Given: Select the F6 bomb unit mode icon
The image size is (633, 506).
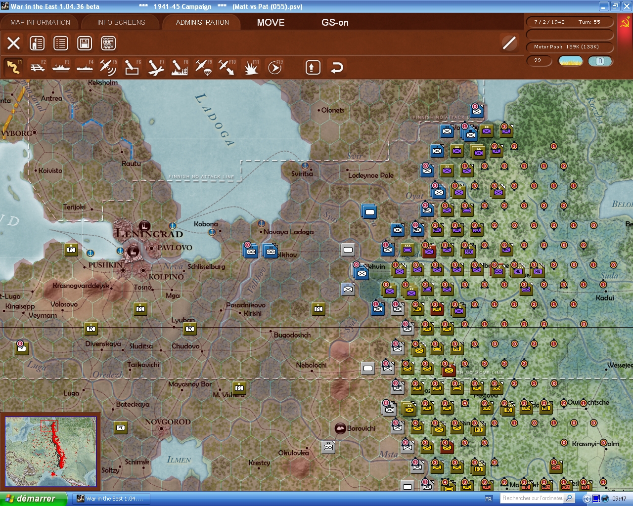Looking at the screenshot, I should [132, 67].
